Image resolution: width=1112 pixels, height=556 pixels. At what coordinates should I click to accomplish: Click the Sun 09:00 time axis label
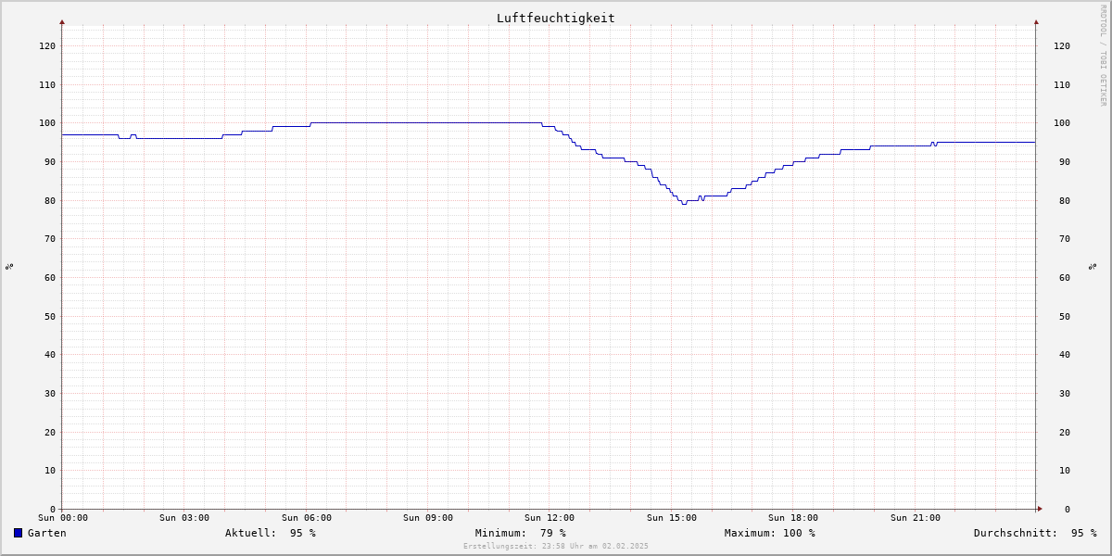[428, 518]
